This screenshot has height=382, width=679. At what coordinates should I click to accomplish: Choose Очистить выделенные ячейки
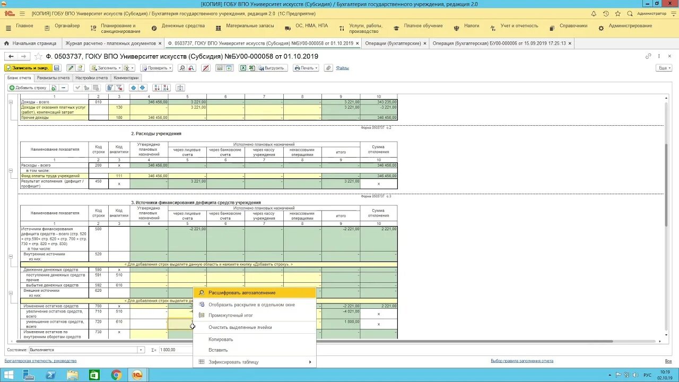(255, 327)
